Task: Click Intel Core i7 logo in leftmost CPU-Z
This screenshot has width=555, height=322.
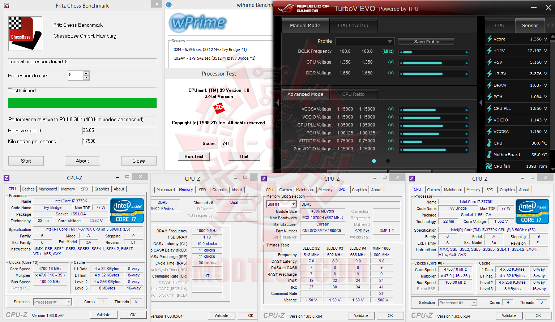Action: [x=127, y=211]
